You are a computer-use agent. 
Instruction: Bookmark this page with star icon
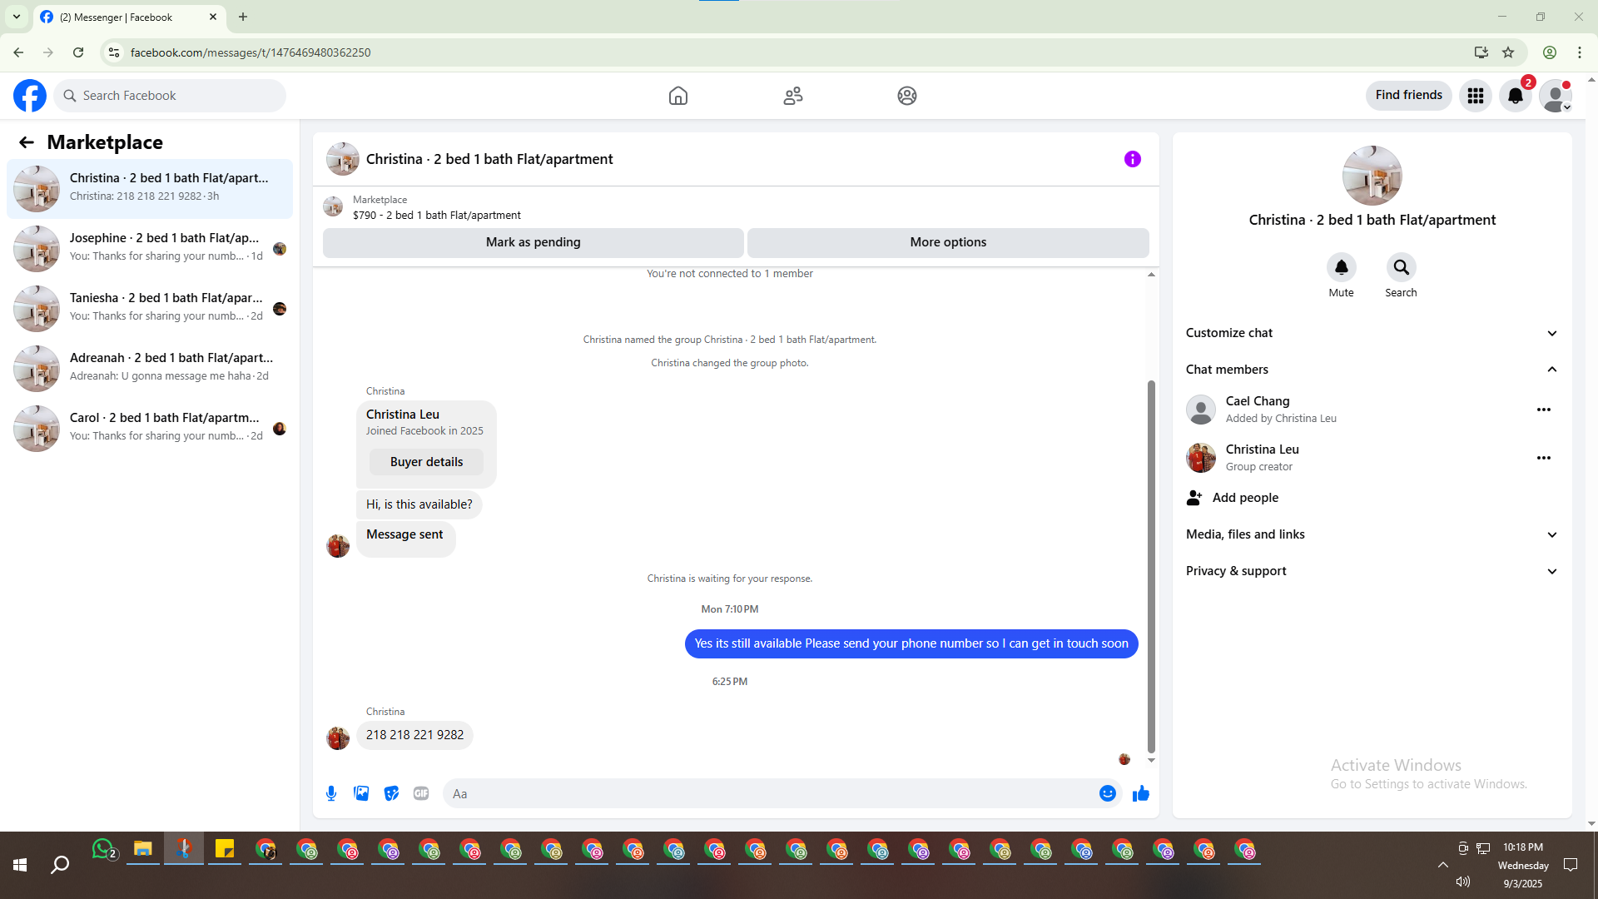point(1508,52)
